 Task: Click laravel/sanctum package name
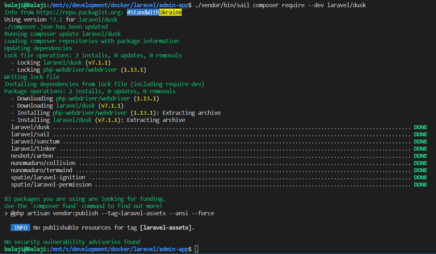pyautogui.click(x=35, y=141)
